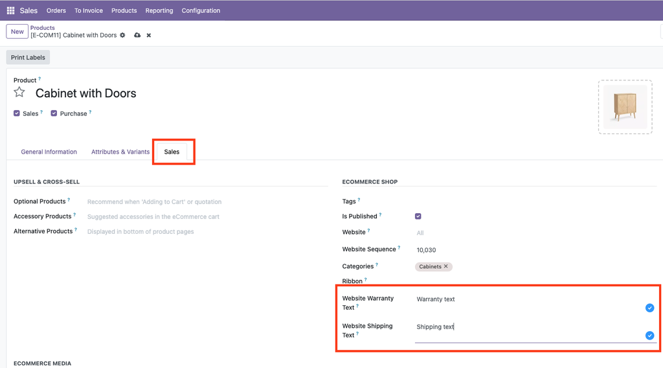
Task: Click the blue check icon in Shipping Text
Action: click(x=649, y=336)
